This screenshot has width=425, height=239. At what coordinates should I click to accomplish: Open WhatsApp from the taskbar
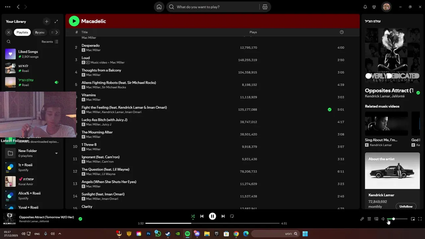158,234
